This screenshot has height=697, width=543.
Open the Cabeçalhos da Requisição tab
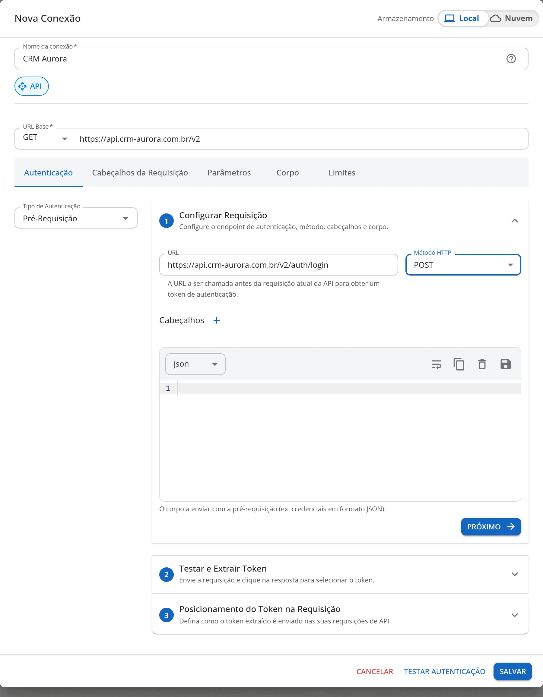coord(140,173)
